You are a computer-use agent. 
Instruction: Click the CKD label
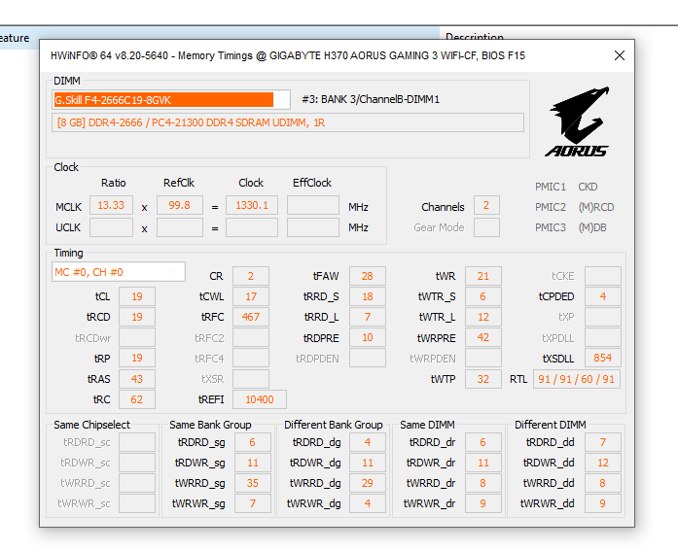(588, 187)
